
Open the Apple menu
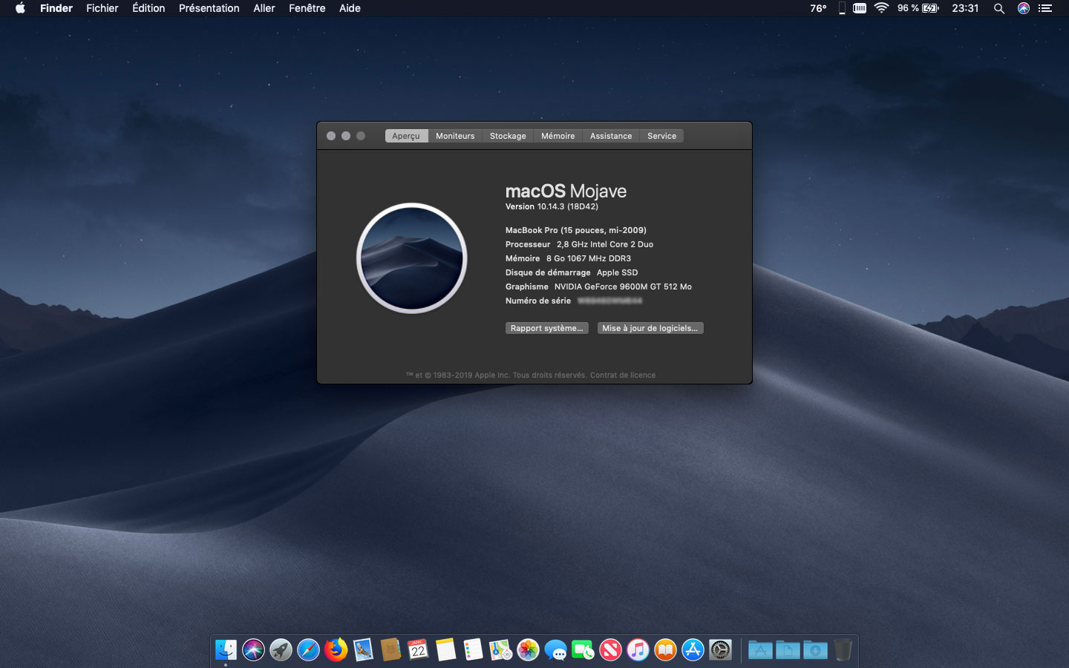pos(20,8)
